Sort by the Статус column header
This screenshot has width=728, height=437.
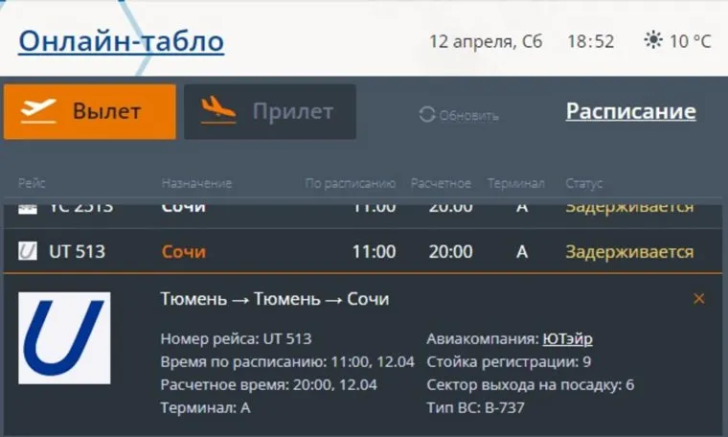pyautogui.click(x=583, y=183)
